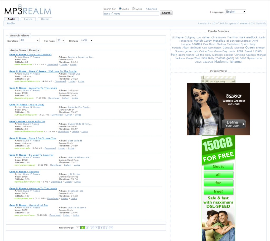Click the stream player seek bar
The width and height of the screenshot is (270, 241).
[x=218, y=77]
